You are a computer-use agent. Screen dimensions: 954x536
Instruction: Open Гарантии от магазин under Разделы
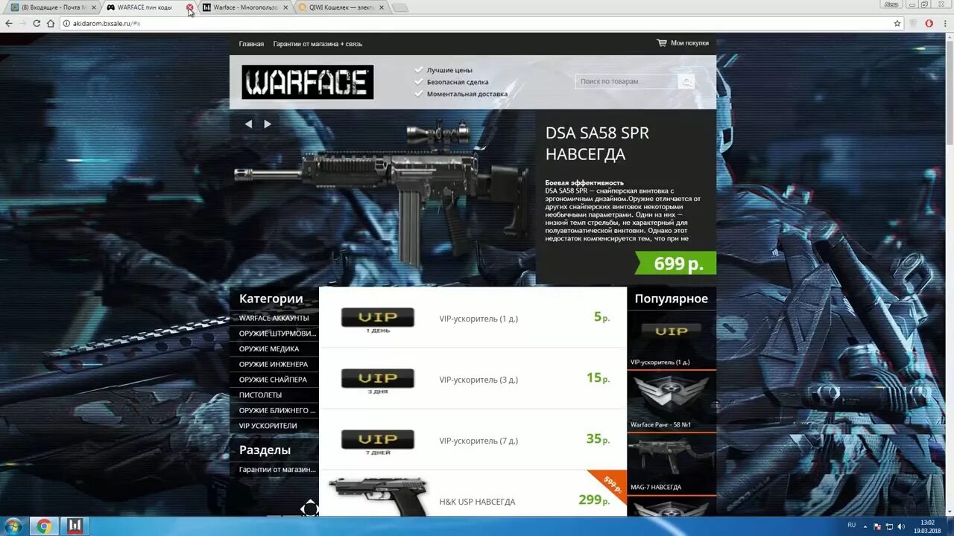(x=277, y=470)
